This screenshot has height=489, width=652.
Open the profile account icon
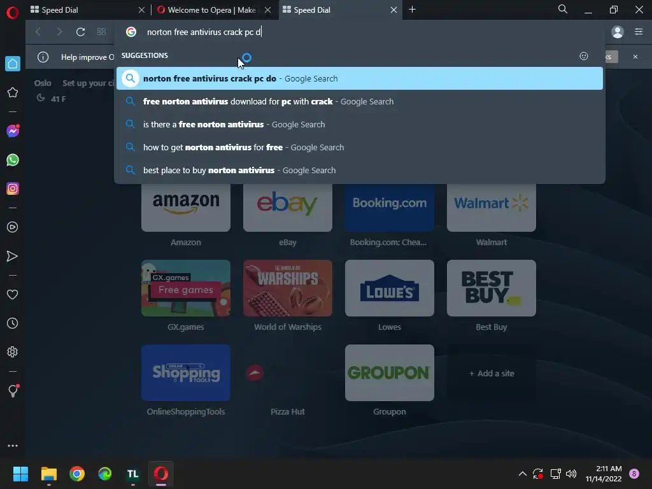tap(618, 32)
